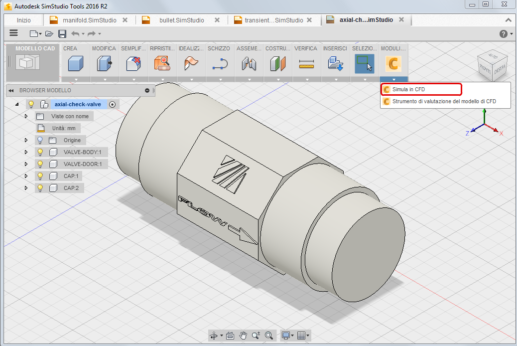Open the Inizio start tab
Image resolution: width=517 pixels, height=346 pixels.
coord(23,20)
